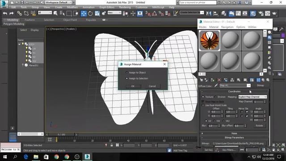Screen dimensions: 286x161
Task: Open the Key Filters button
Action: tap(229, 150)
